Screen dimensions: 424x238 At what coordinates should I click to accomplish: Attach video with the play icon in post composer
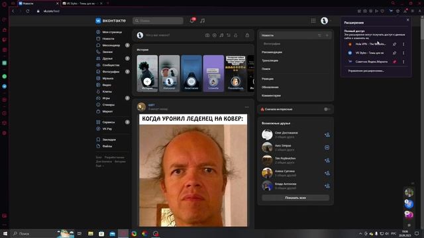pyautogui.click(x=215, y=35)
